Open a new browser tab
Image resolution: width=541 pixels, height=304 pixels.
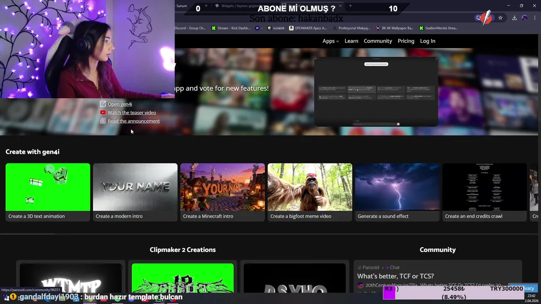(x=350, y=6)
